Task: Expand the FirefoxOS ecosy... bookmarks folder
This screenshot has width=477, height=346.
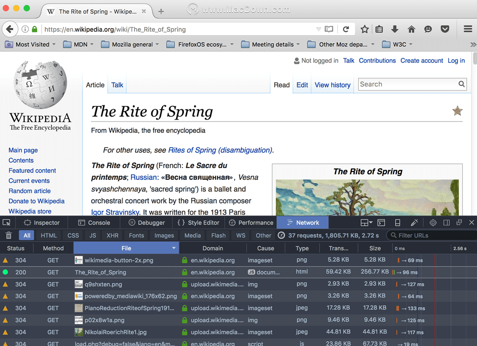Action: pos(200,45)
